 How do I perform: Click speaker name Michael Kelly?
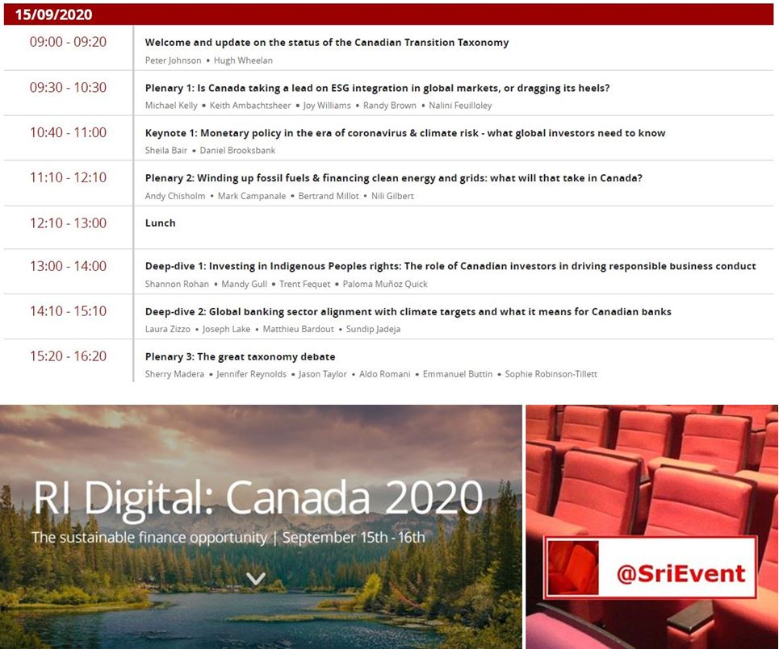click(x=171, y=106)
